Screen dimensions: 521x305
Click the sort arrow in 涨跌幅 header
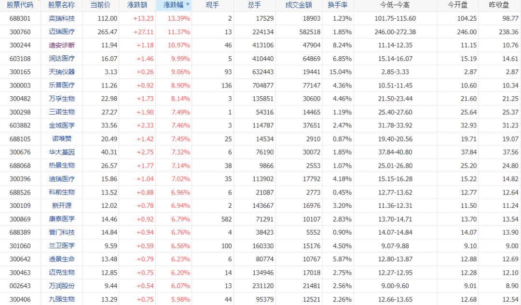pos(188,5)
